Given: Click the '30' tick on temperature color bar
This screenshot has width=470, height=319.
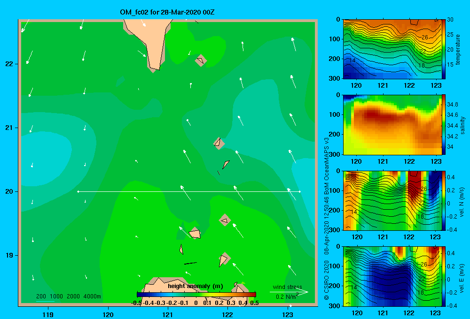Looking at the screenshot, I should pos(450,19).
